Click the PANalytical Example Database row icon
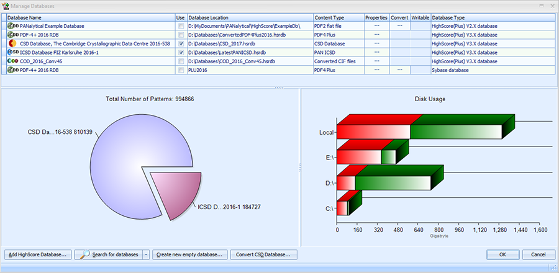Screen dimensions: 559x273 (x=12, y=27)
